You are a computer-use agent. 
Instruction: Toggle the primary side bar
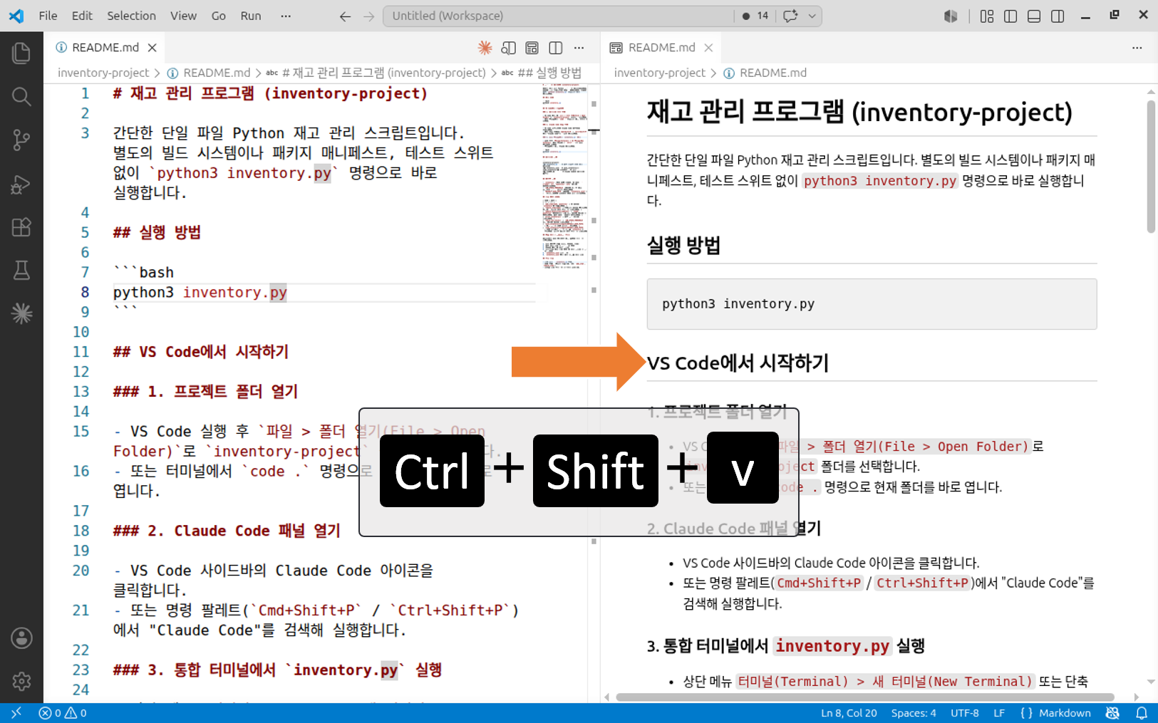pos(1010,16)
